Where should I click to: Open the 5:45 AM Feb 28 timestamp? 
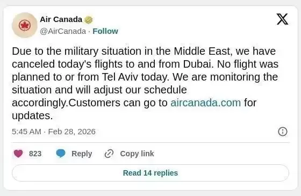click(x=54, y=132)
